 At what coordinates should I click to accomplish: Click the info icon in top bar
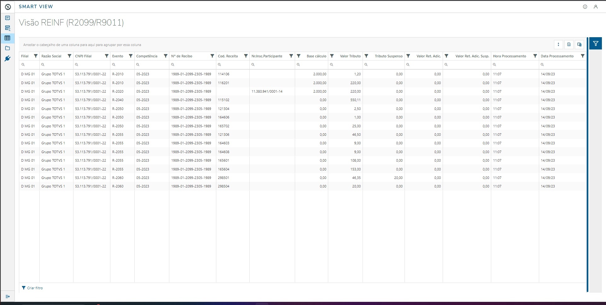pyautogui.click(x=585, y=7)
